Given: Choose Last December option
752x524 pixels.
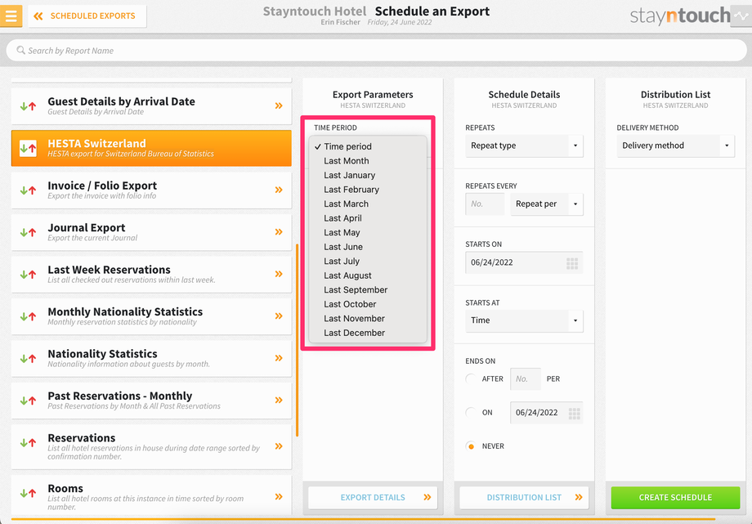Looking at the screenshot, I should tap(367, 333).
